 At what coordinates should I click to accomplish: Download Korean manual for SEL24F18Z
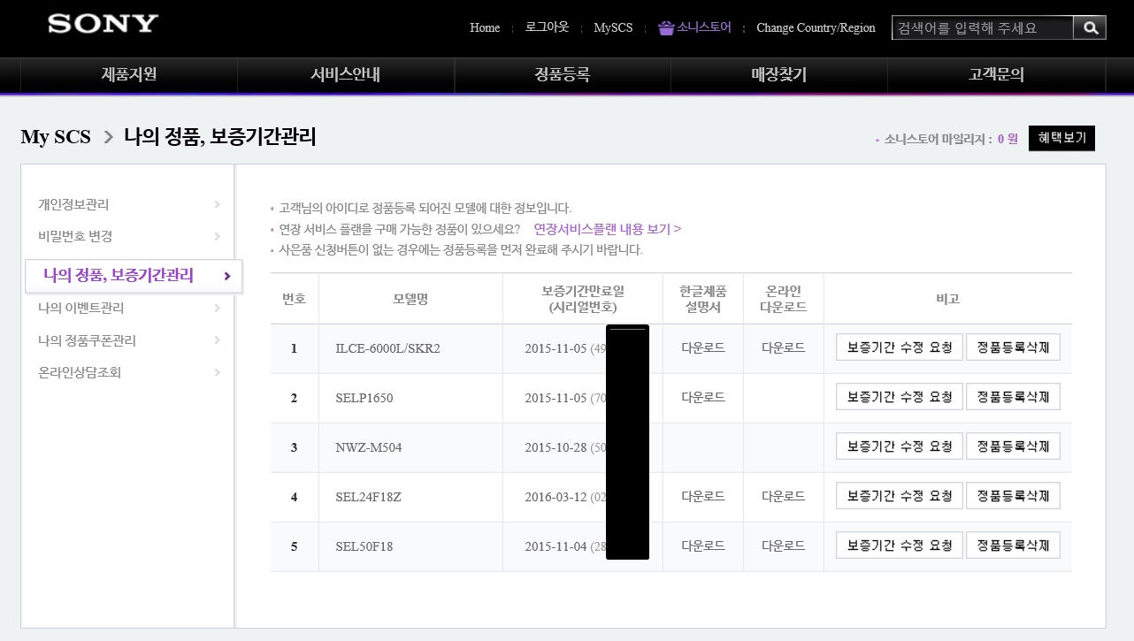[702, 497]
